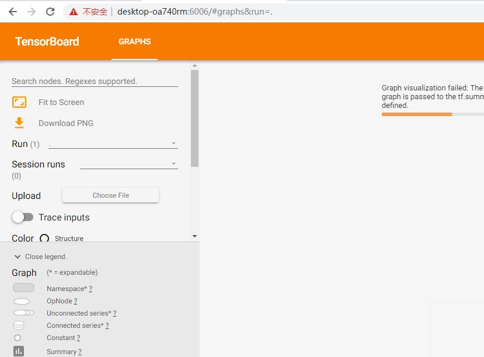Viewport: 484px width, 357px height.
Task: Click the Unconnected series legend icon
Action: click(24, 313)
